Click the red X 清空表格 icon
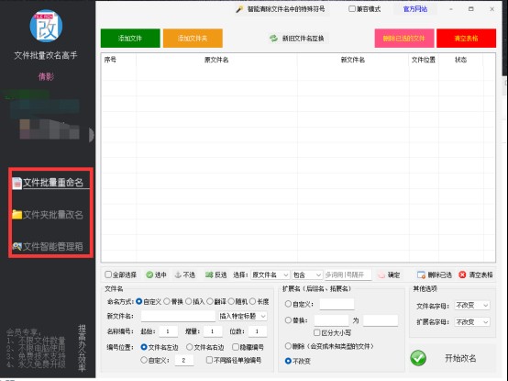 pos(462,275)
